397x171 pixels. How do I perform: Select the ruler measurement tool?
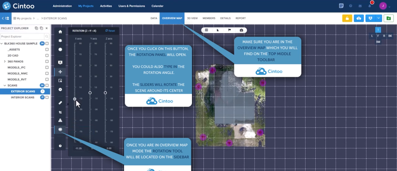tap(60, 103)
